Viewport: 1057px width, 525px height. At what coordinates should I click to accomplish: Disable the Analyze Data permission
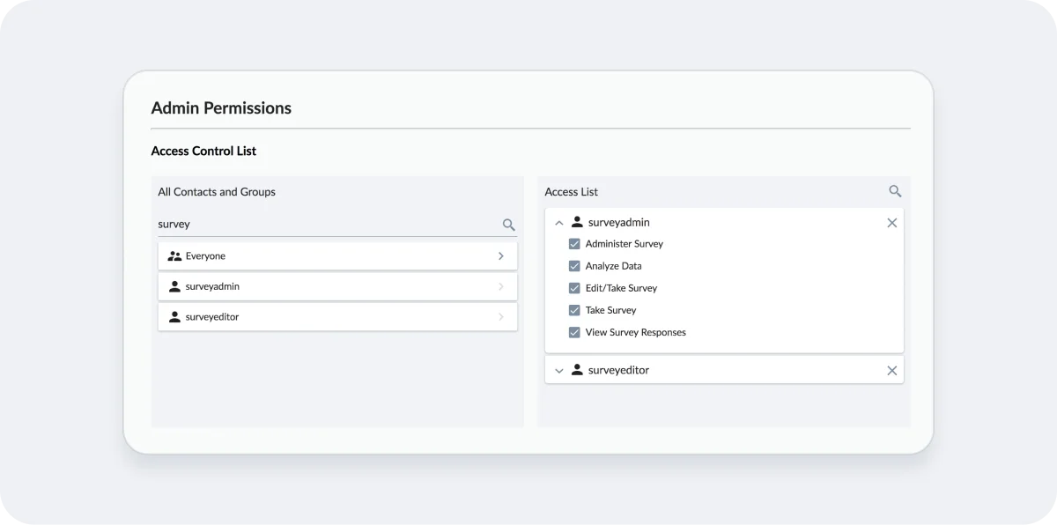pos(574,265)
